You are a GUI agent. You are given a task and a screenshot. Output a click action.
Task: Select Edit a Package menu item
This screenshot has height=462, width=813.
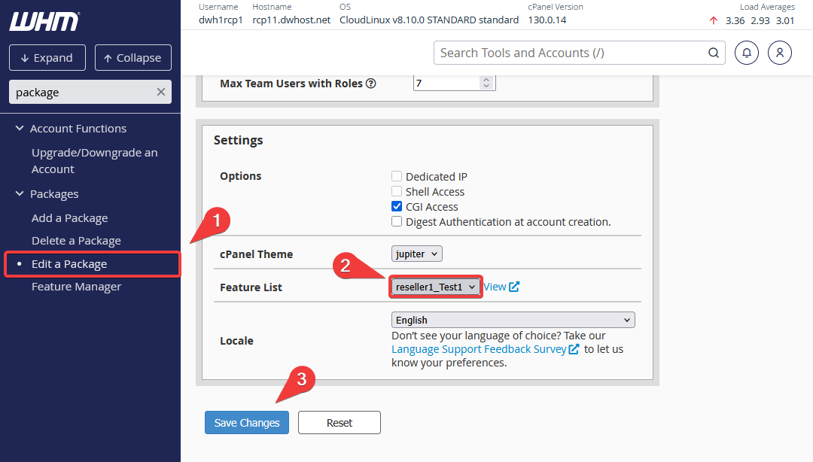coord(69,264)
